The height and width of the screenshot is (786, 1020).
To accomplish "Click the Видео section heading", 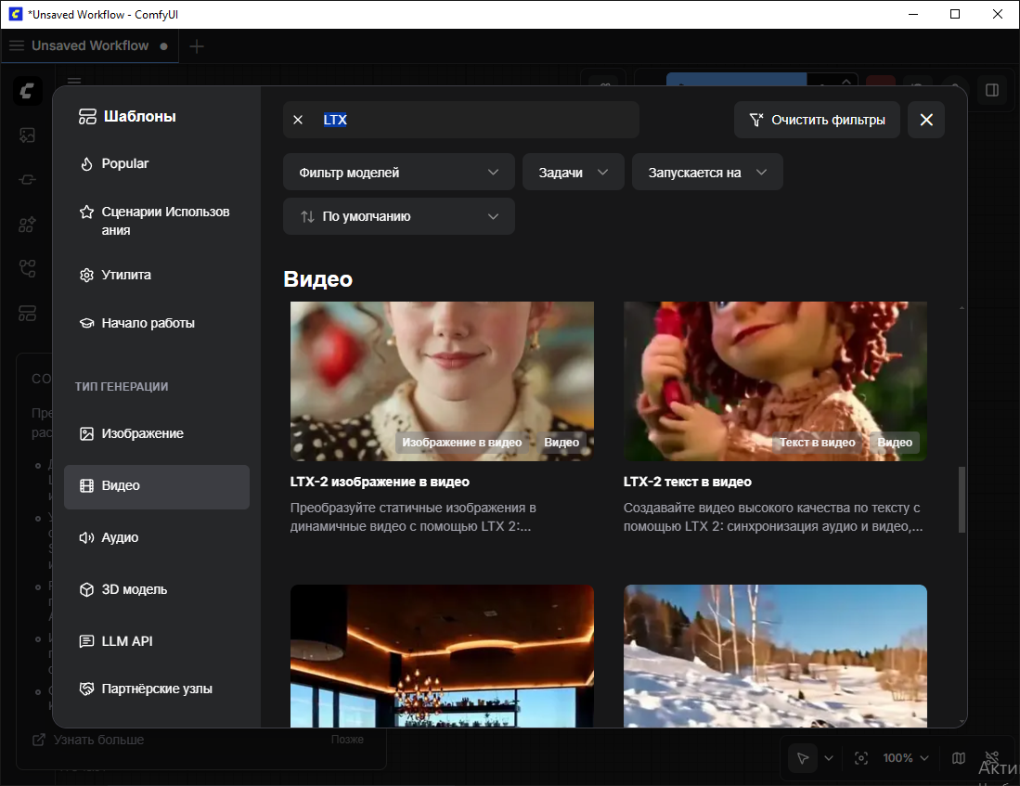I will (318, 279).
